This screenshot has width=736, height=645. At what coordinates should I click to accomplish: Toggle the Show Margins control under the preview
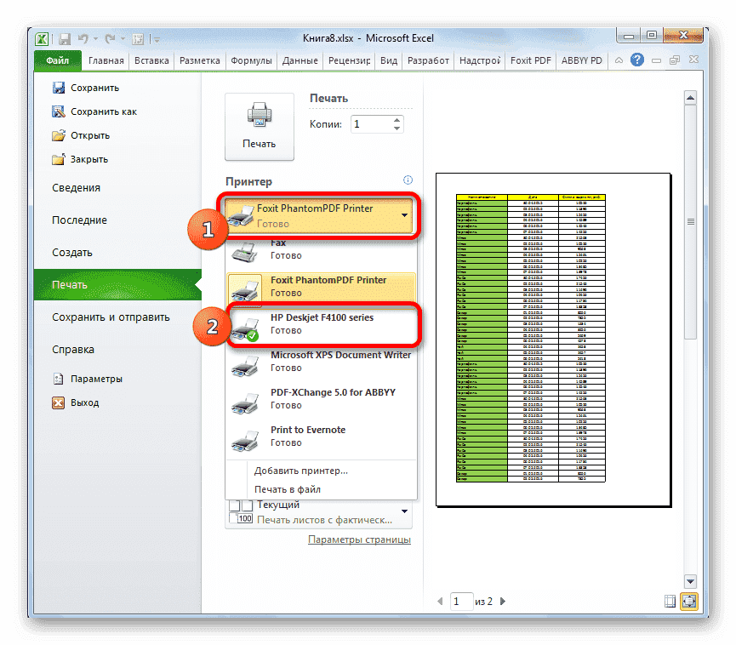(670, 601)
